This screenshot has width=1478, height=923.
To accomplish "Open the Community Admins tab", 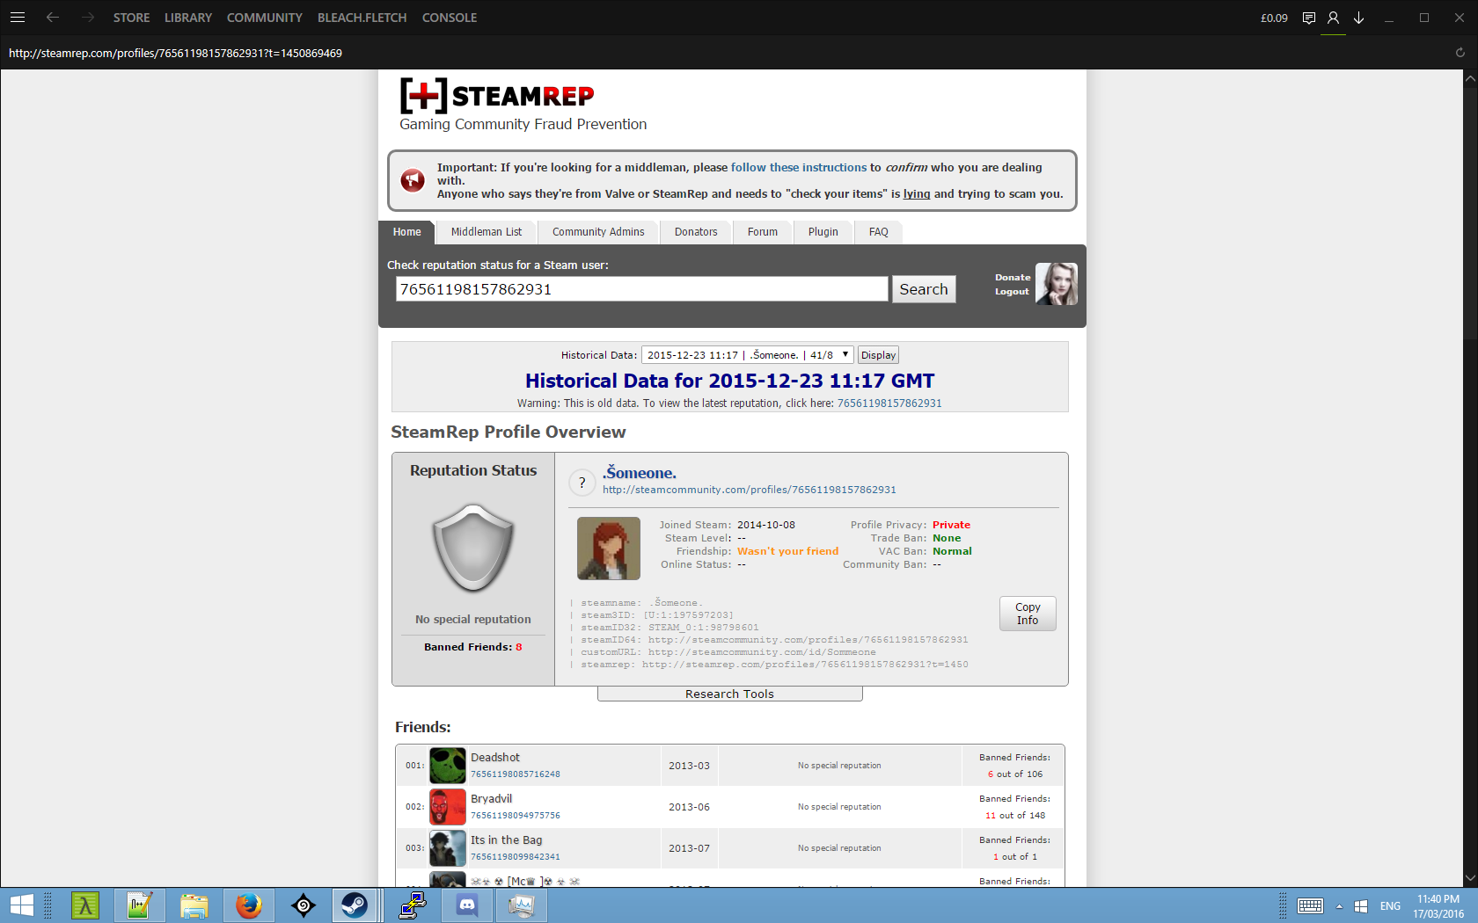I will tap(598, 232).
